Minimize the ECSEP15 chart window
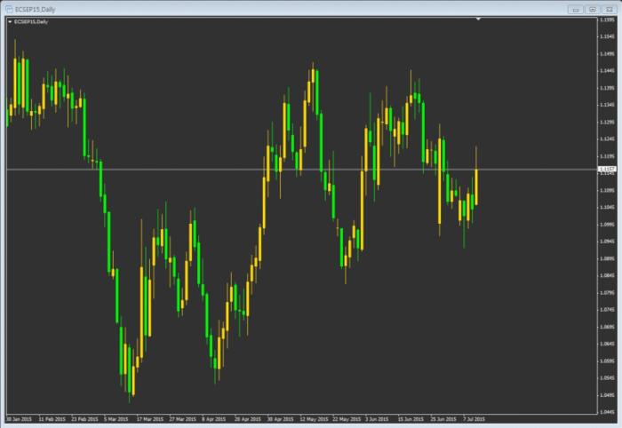This screenshot has width=622, height=428. (x=577, y=7)
